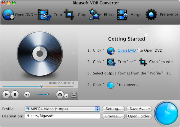This screenshot has width=180, height=127.
Task: Click the red close window button
Action: 3,3
